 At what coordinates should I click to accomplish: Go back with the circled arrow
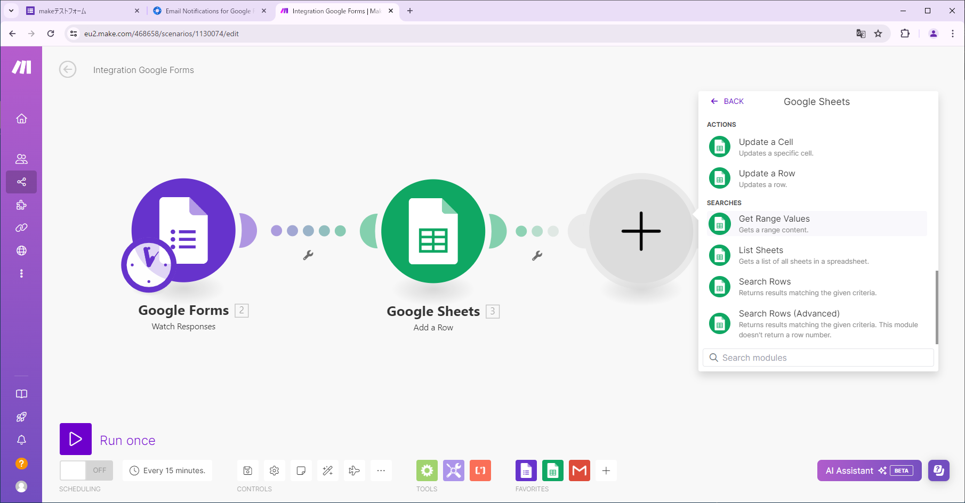(x=68, y=69)
